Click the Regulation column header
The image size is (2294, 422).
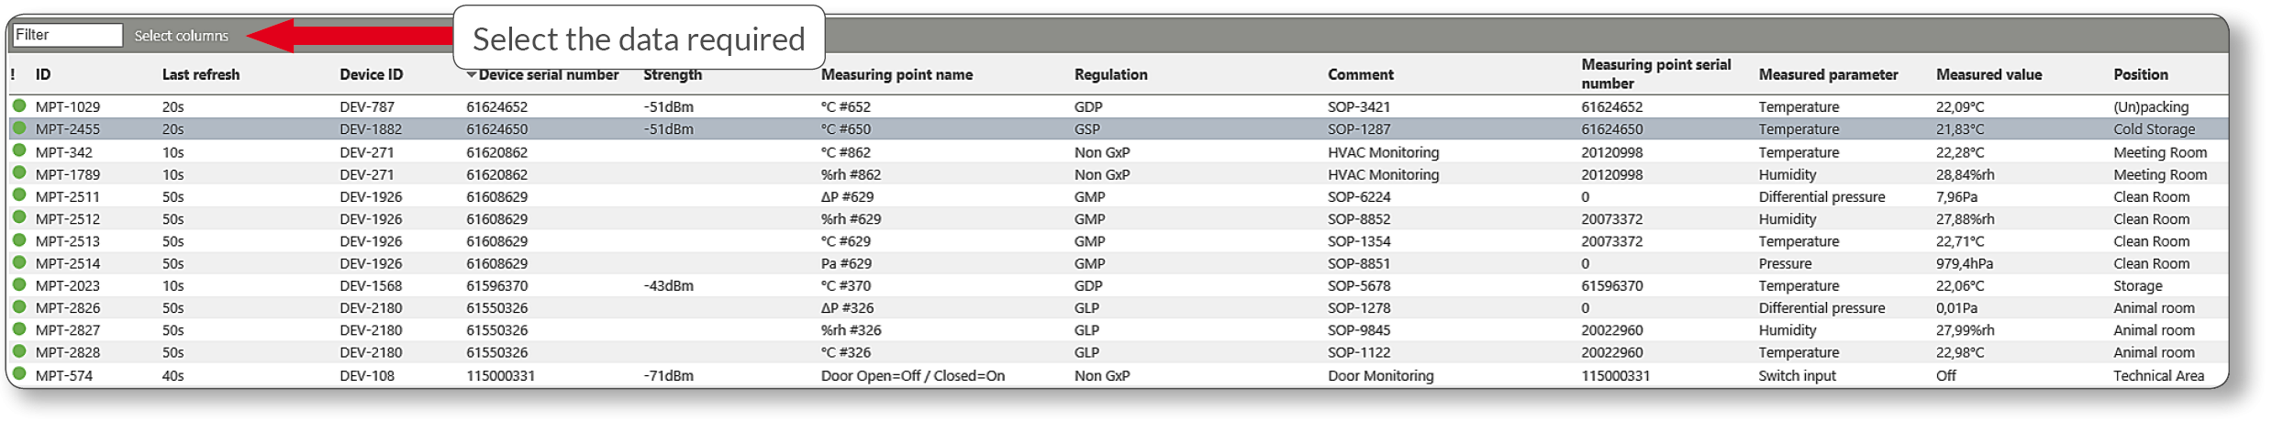point(1110,74)
